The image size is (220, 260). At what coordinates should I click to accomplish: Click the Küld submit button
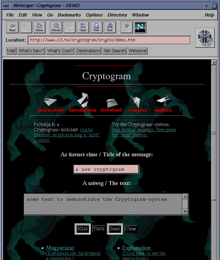point(82,229)
